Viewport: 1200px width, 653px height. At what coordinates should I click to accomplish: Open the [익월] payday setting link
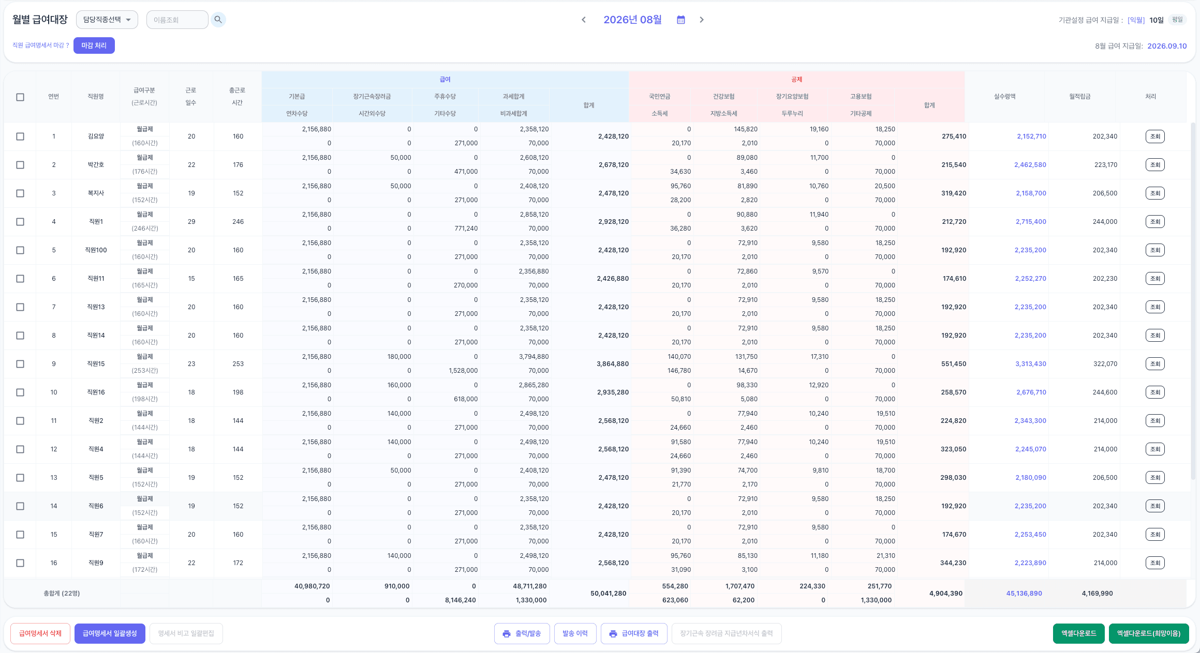[x=1136, y=20]
